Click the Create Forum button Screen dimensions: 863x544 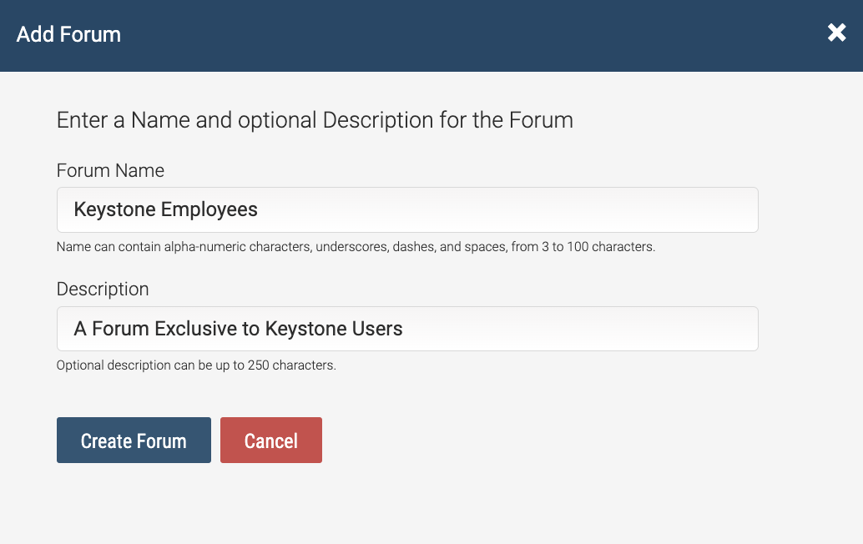tap(134, 440)
